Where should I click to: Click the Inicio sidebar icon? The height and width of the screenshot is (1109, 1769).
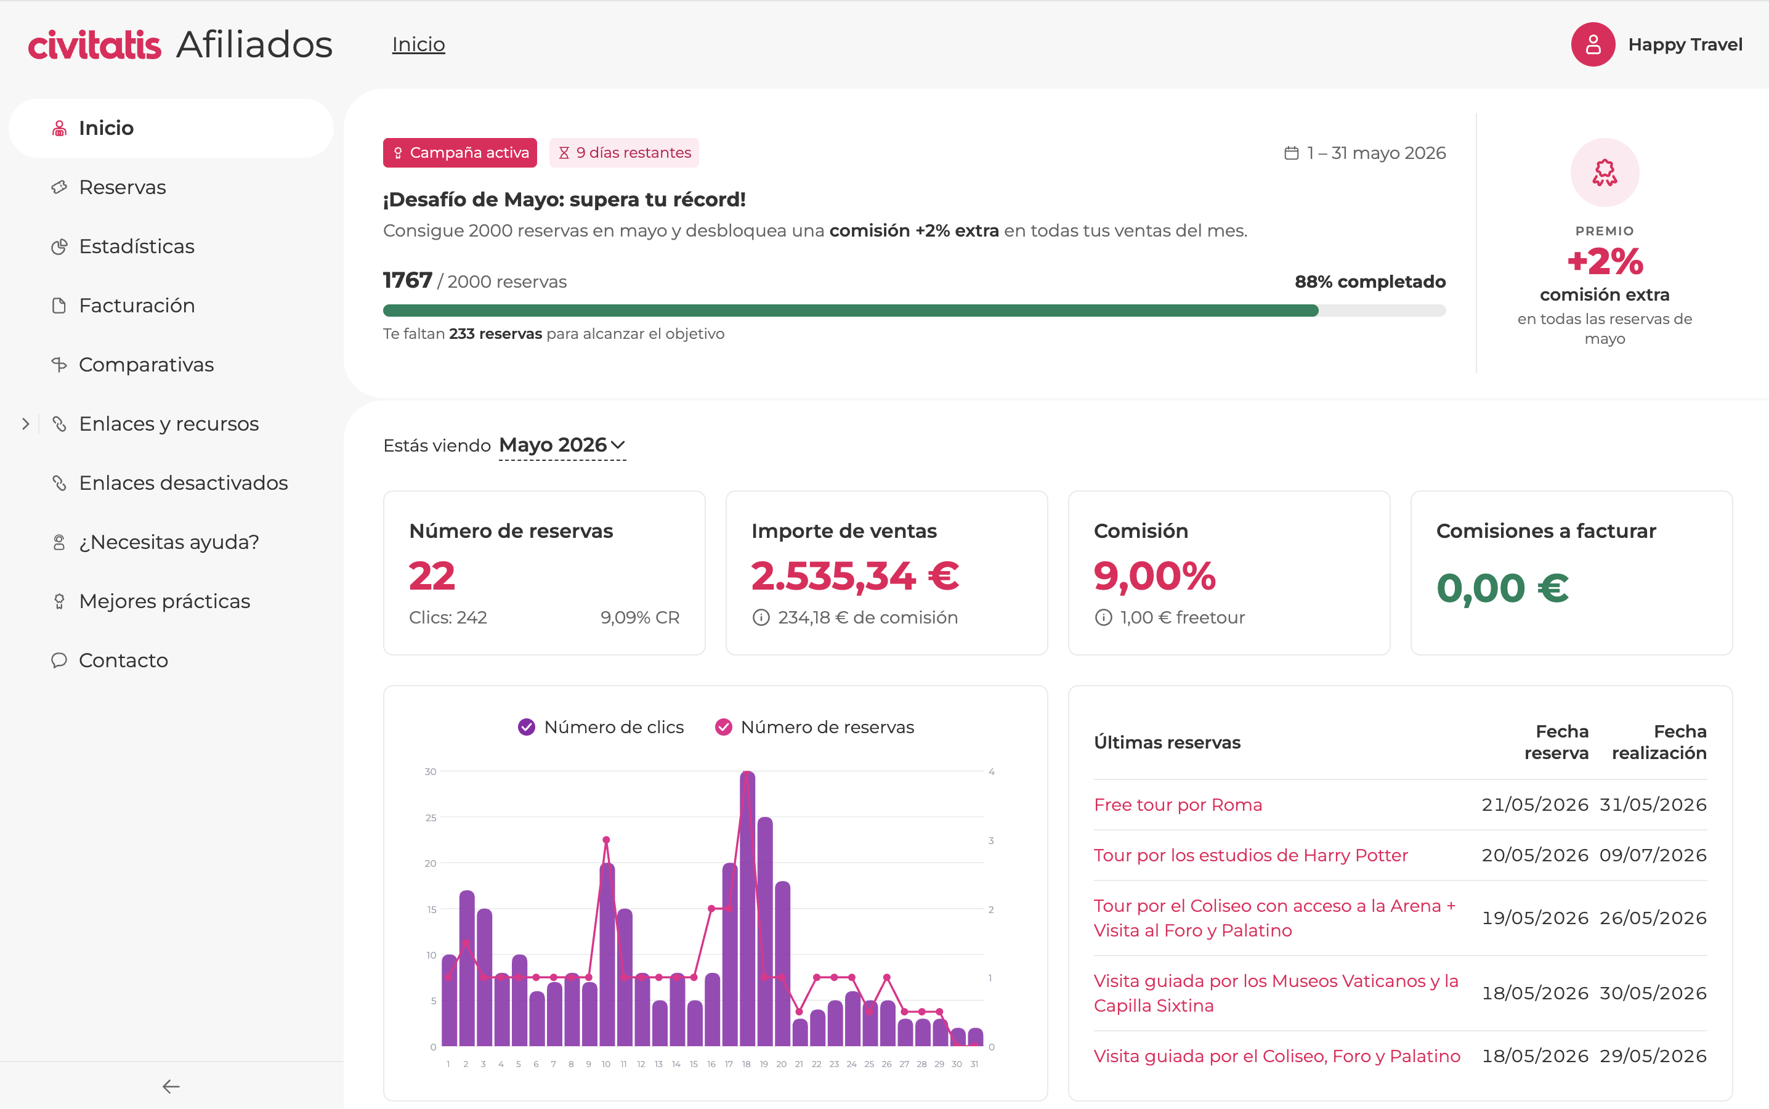click(x=59, y=128)
